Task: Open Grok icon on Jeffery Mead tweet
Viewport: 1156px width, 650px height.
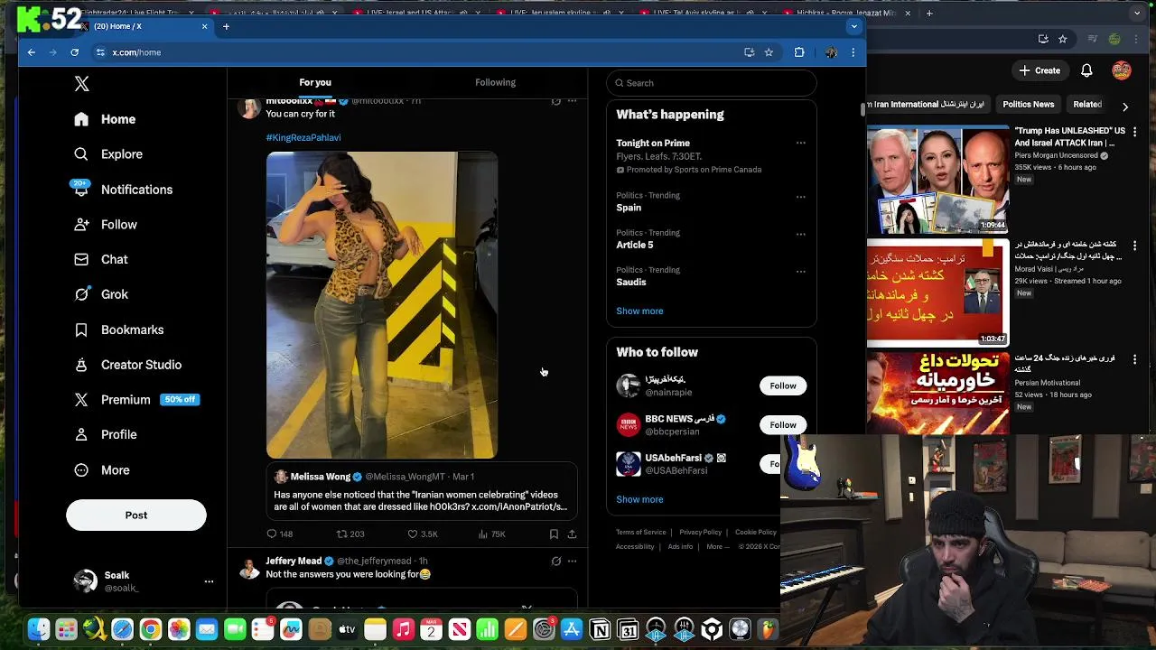Action: pos(555,562)
